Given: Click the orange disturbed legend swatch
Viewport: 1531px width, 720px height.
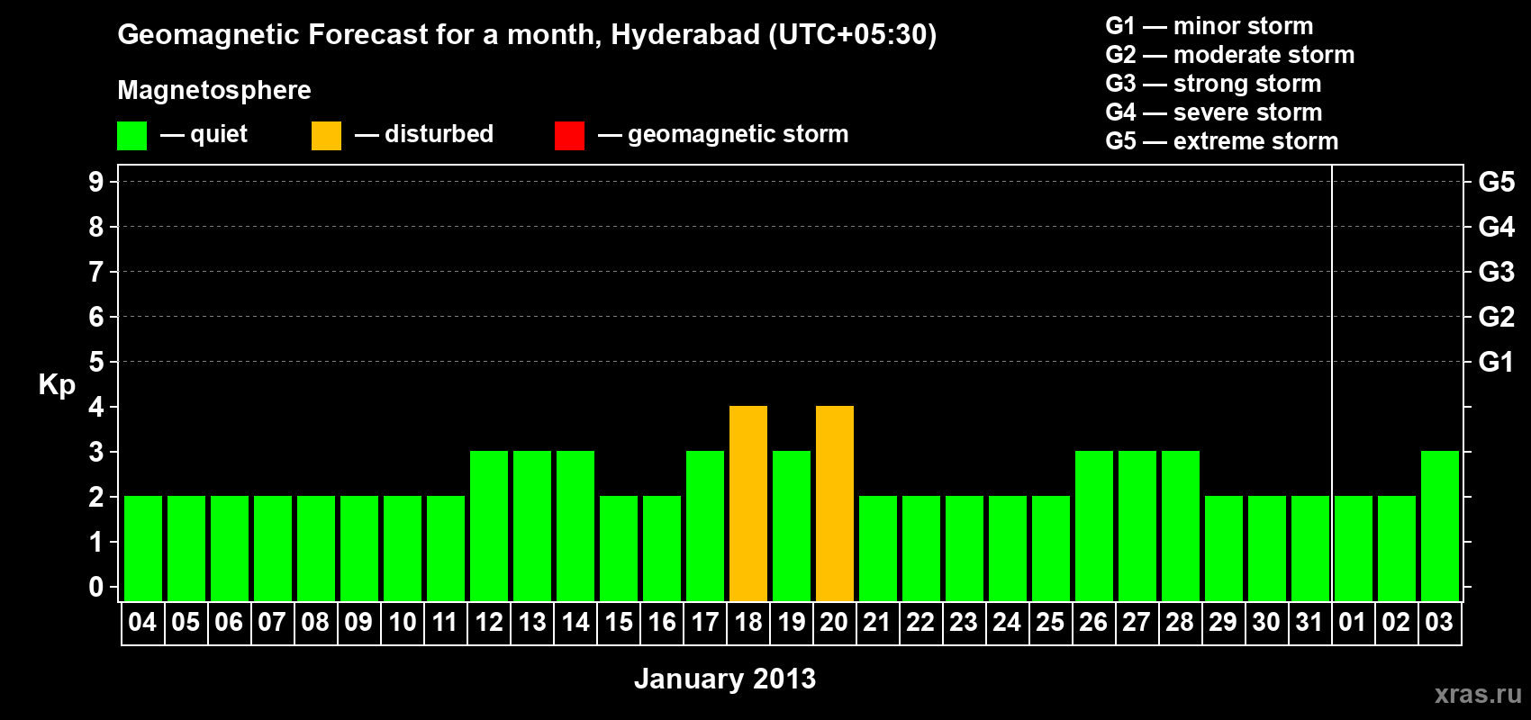Looking at the screenshot, I should [x=326, y=136].
